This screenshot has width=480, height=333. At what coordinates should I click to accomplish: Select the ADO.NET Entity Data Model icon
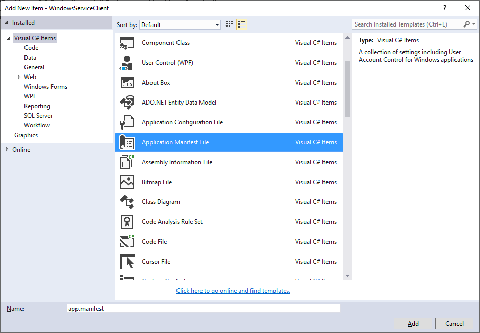(x=127, y=103)
